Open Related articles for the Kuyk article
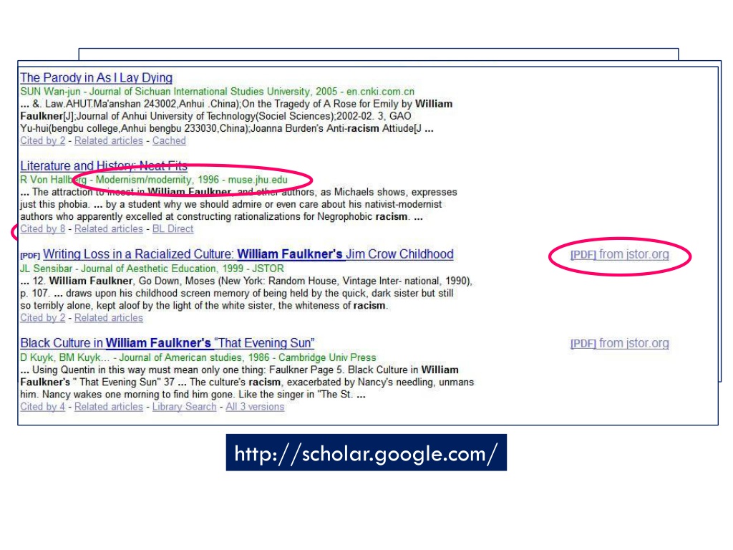 (x=109, y=407)
